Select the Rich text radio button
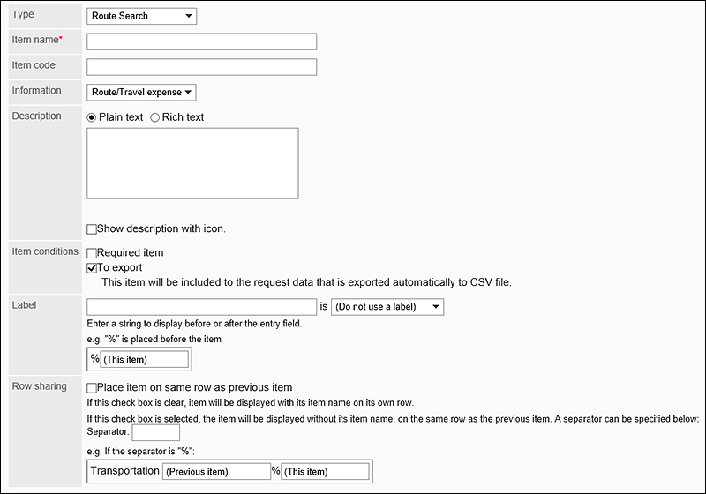The image size is (706, 494). (155, 118)
